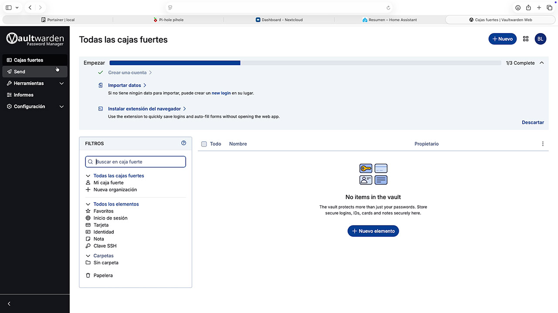Click the Empezar onboarding progress bar
This screenshot has height=313, width=558.
tap(174, 63)
